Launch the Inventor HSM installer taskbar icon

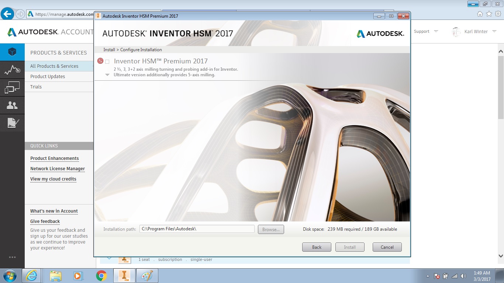click(124, 275)
